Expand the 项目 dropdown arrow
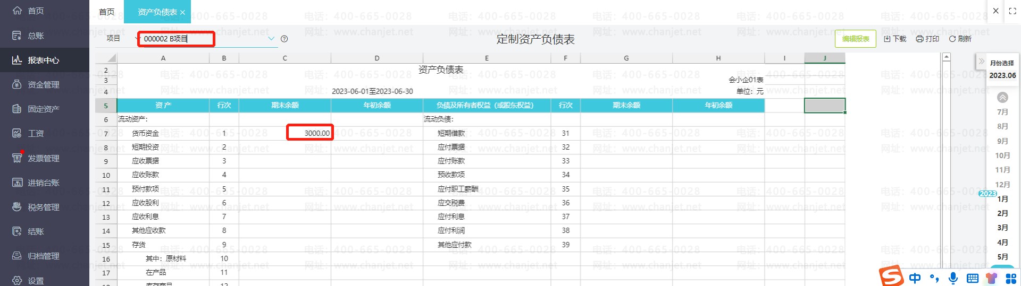The image size is (1021, 286). [271, 38]
